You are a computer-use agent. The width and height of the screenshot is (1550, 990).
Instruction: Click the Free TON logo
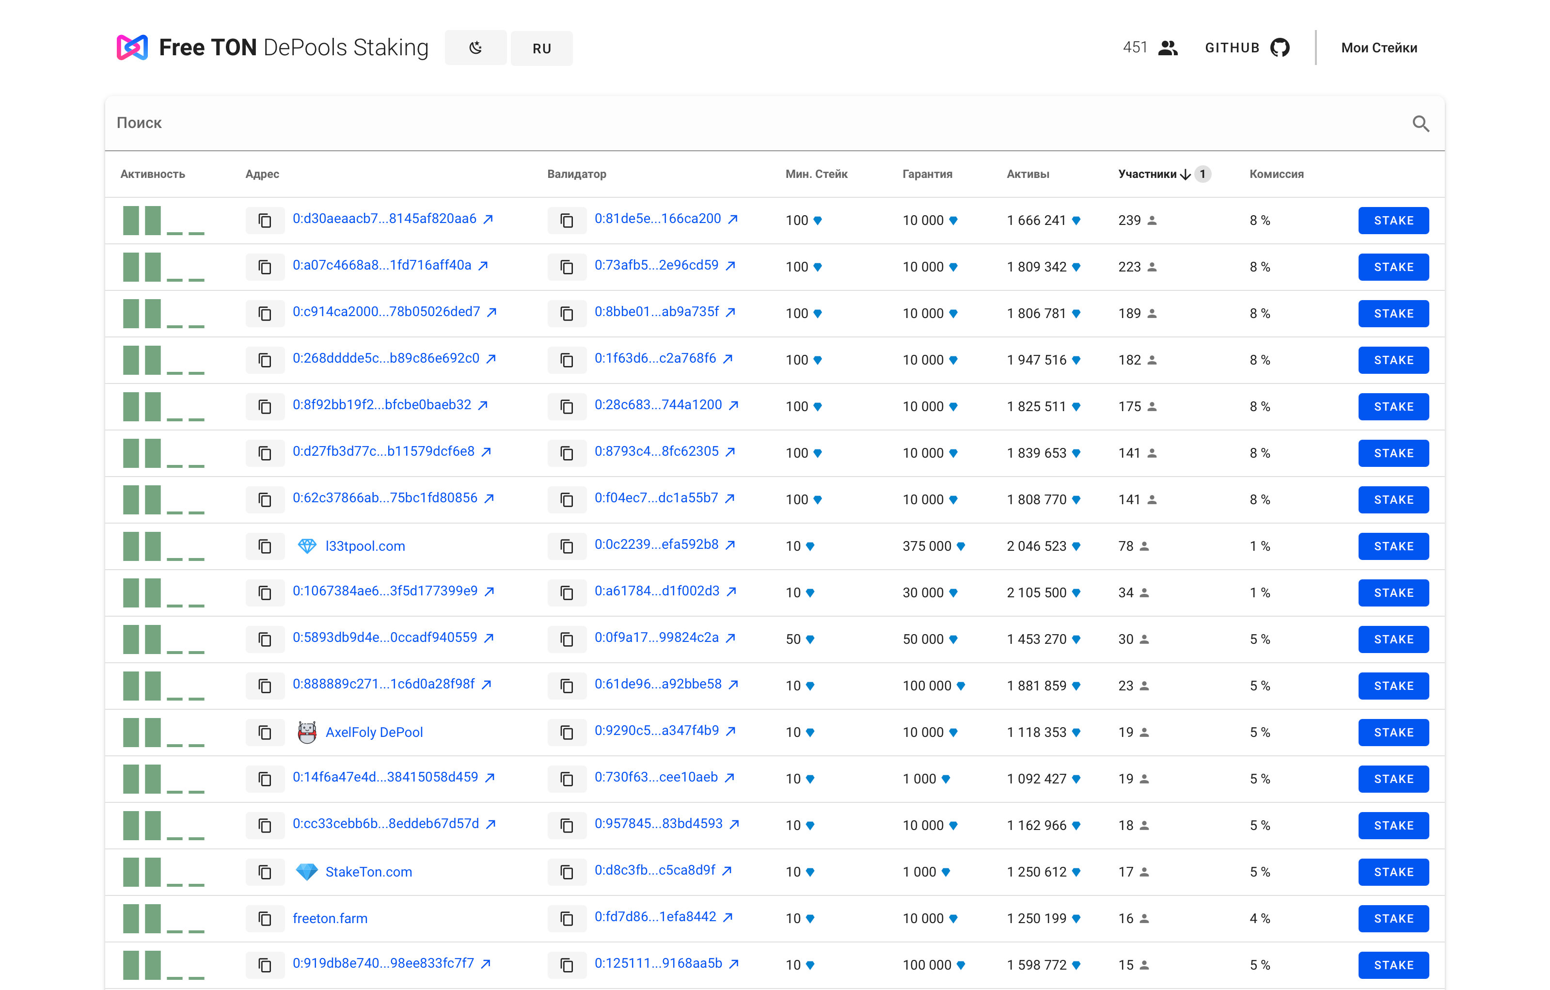coord(132,48)
